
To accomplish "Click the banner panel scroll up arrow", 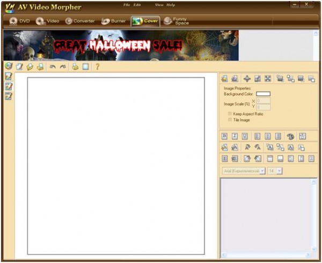I will point(316,33).
